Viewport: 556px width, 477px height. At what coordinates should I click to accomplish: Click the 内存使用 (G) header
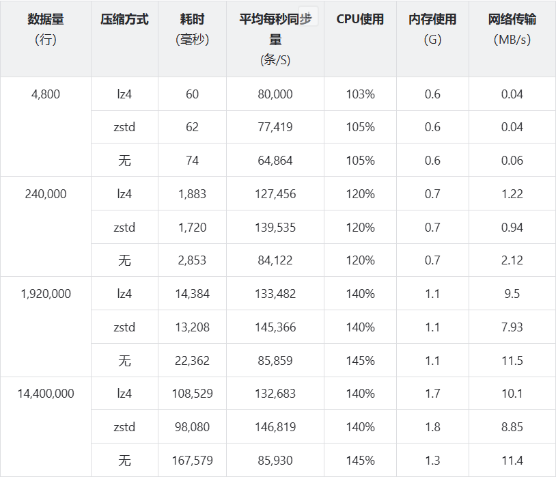click(x=432, y=29)
